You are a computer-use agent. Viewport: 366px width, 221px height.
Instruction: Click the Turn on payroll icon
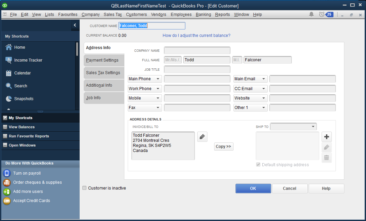pos(7,173)
